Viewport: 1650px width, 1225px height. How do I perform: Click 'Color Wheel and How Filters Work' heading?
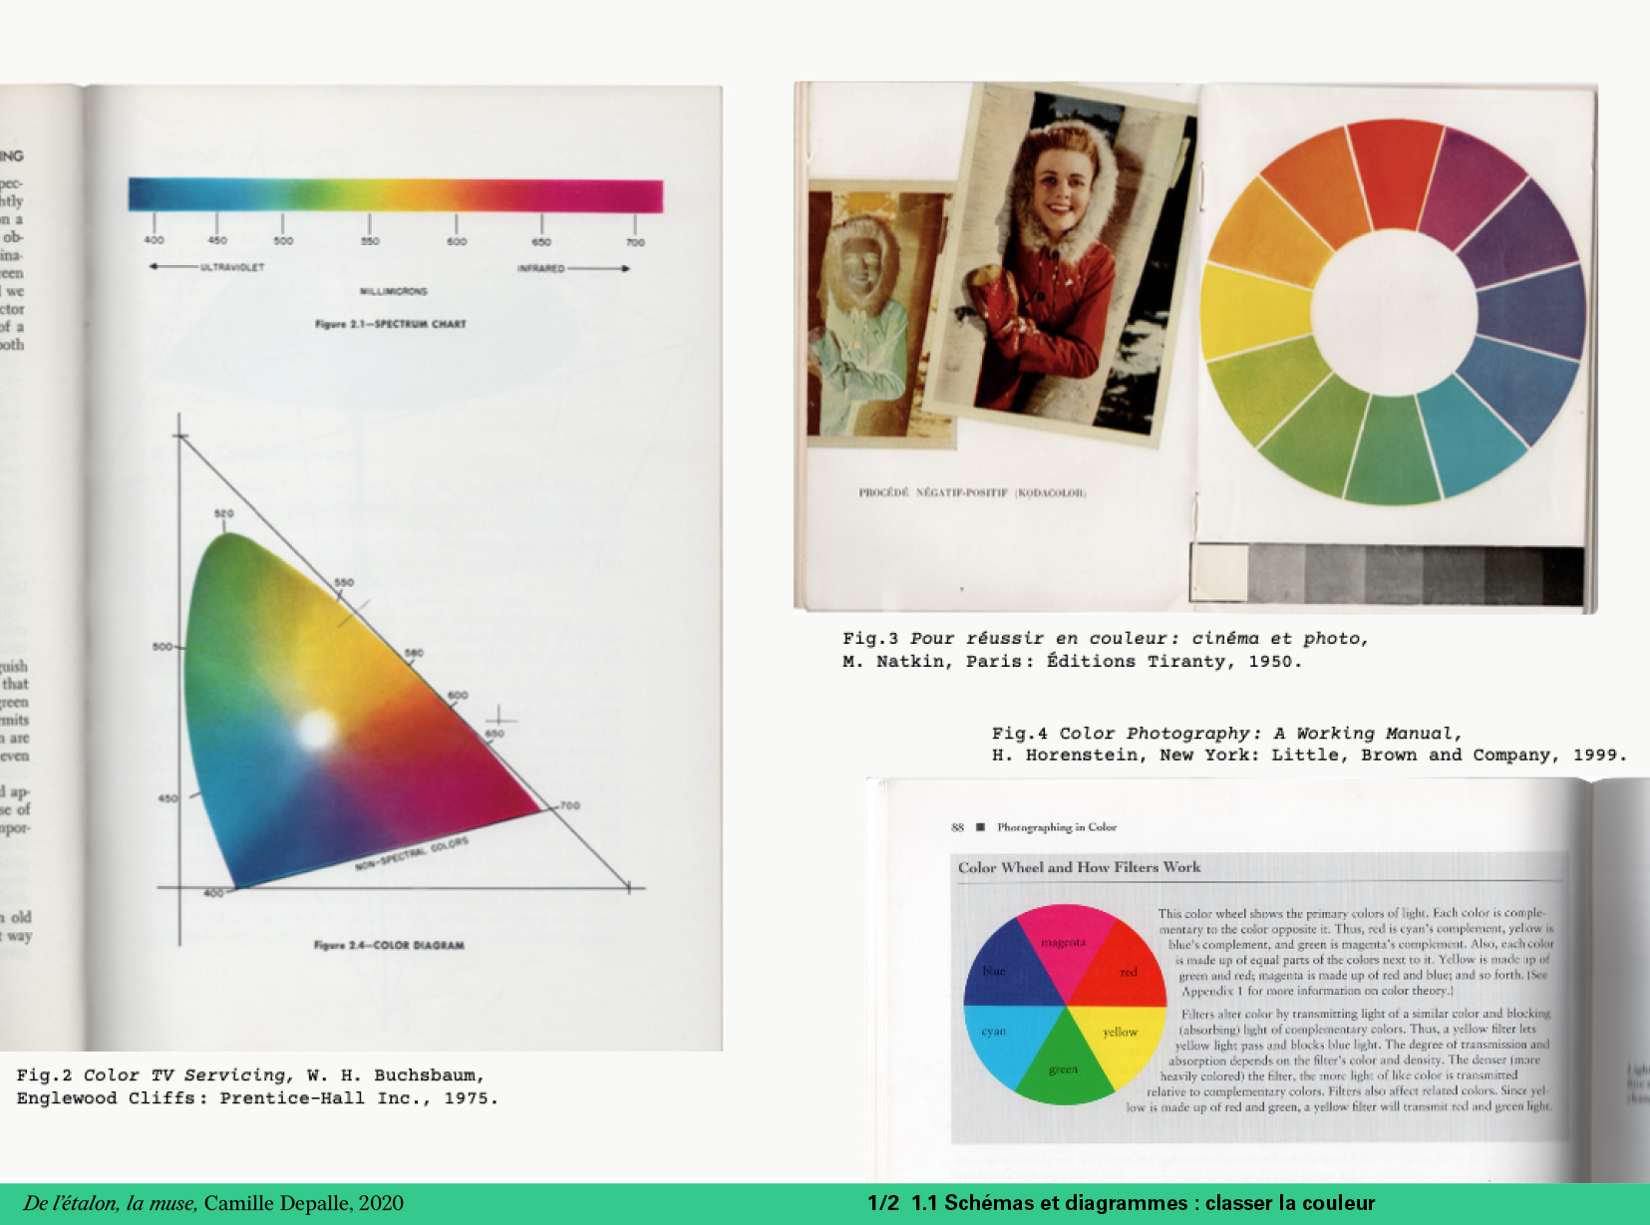(x=1080, y=867)
